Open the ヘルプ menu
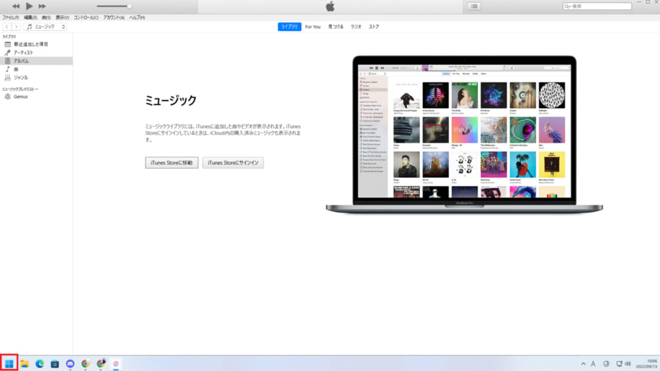 [137, 17]
